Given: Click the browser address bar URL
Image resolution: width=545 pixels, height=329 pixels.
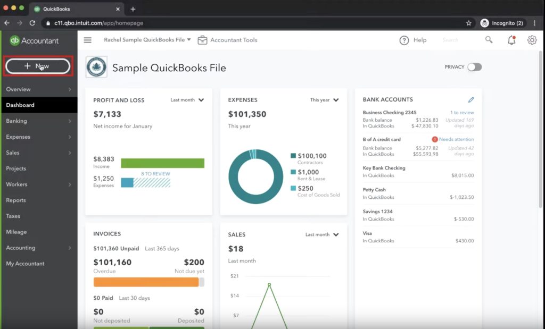Looking at the screenshot, I should coord(98,23).
